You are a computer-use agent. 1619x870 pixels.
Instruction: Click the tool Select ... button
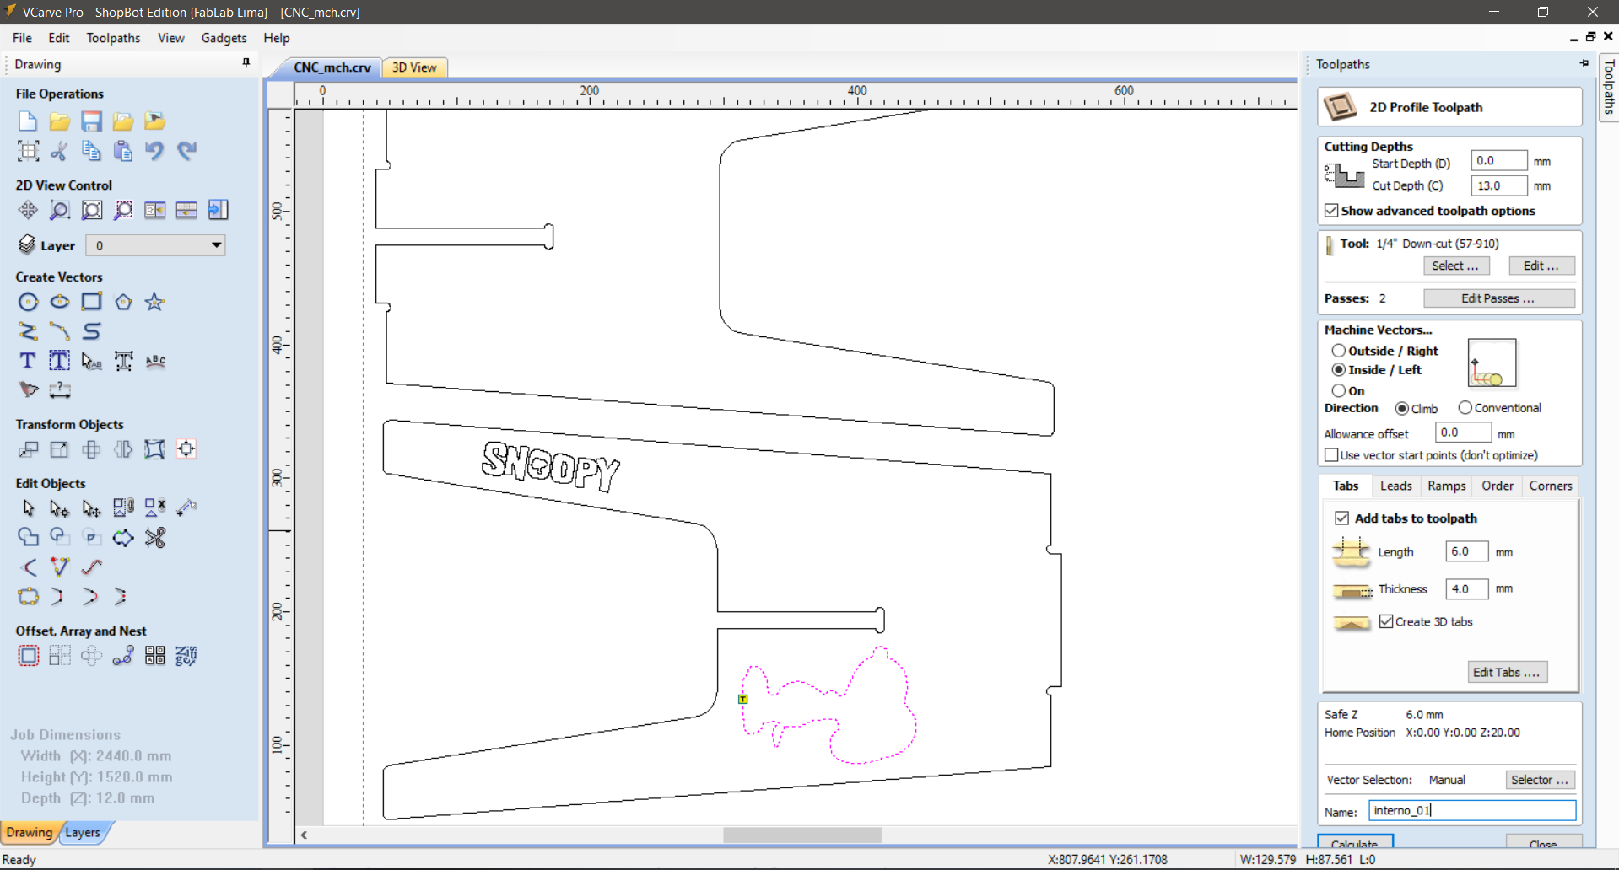click(1455, 266)
